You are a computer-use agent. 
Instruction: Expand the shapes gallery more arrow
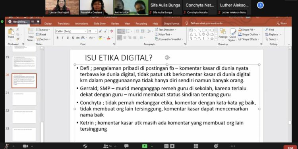point(216,39)
